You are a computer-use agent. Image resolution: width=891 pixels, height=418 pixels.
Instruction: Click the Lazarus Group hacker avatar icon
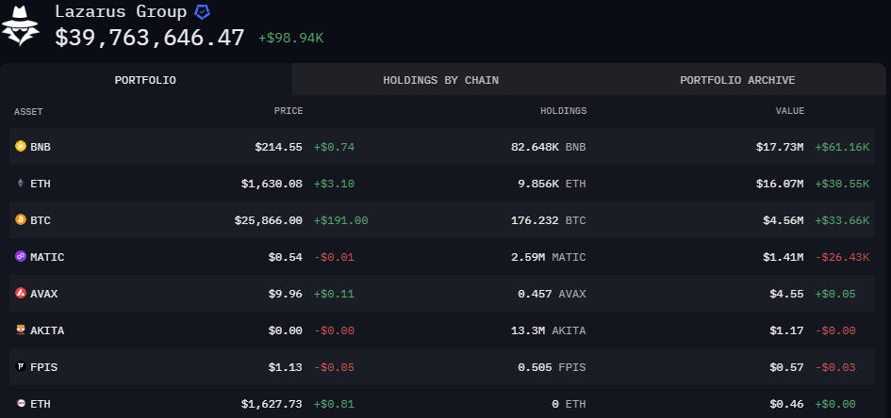coord(21,26)
